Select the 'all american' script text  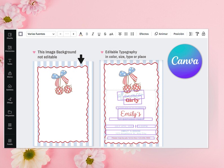131,95
